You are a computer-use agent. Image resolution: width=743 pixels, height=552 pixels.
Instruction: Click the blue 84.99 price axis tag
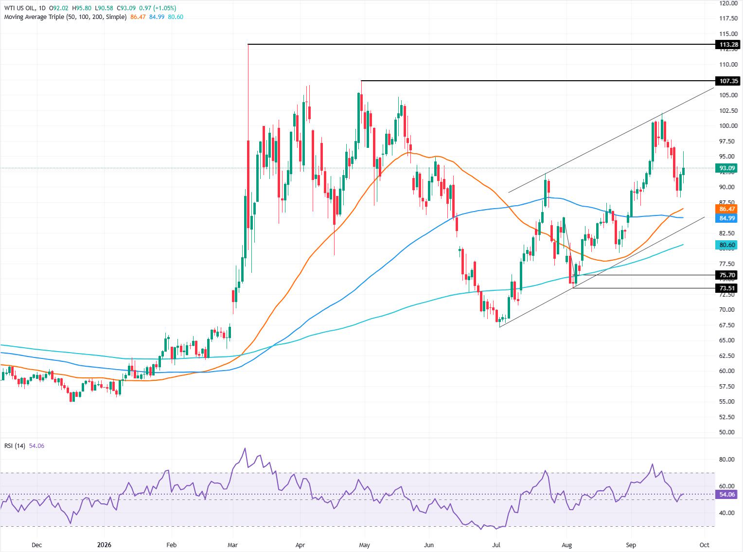[727, 218]
